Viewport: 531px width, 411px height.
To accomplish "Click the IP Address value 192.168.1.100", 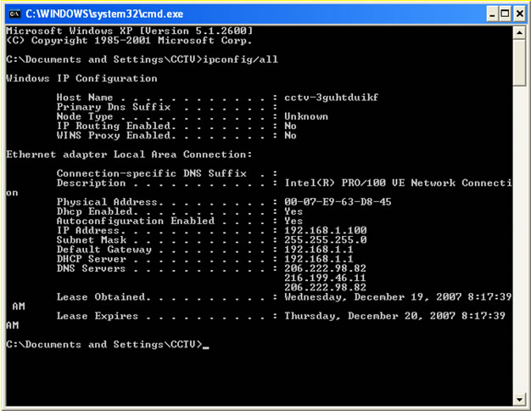I will [326, 231].
